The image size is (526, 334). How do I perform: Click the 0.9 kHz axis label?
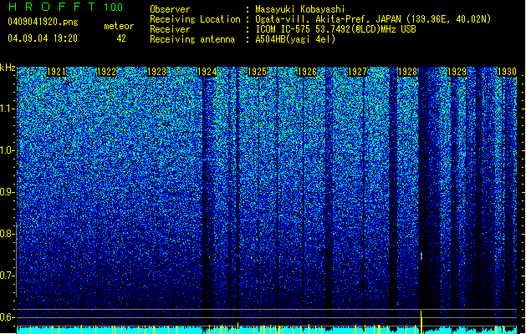click(x=7, y=192)
